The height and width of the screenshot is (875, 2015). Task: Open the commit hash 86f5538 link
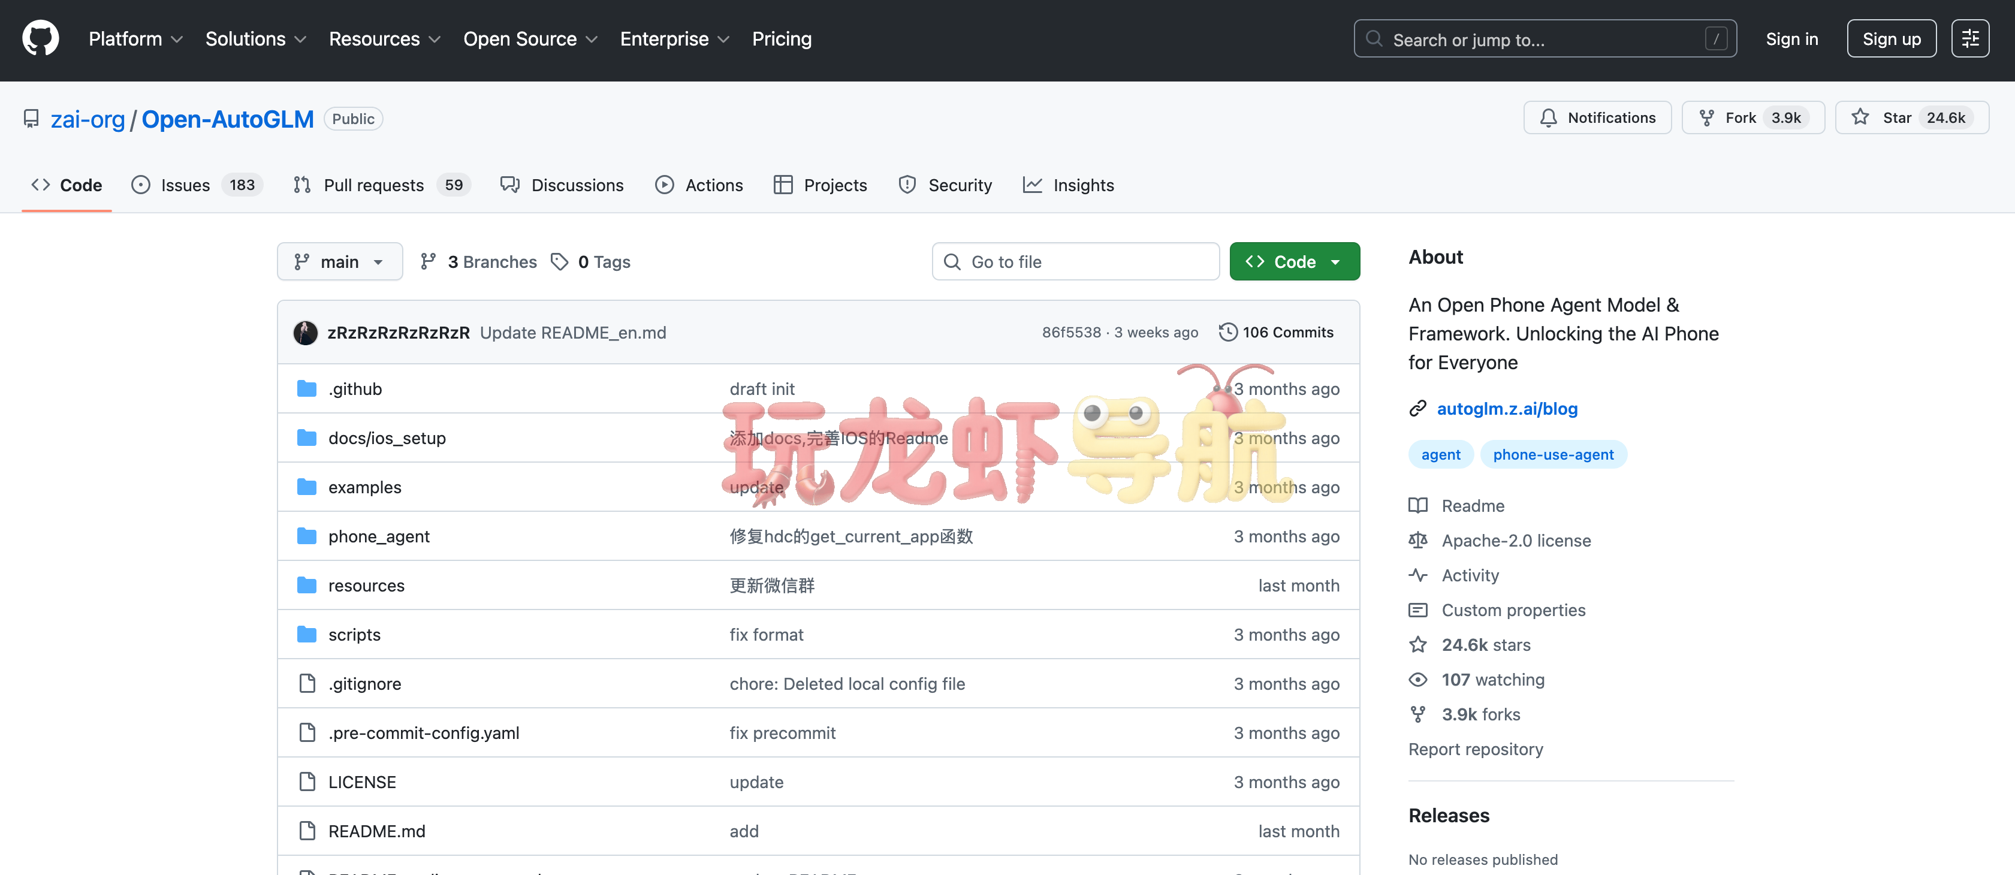point(1071,333)
